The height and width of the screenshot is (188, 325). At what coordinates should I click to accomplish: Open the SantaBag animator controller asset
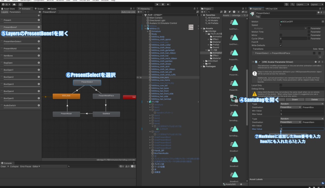pyautogui.click(x=234, y=99)
